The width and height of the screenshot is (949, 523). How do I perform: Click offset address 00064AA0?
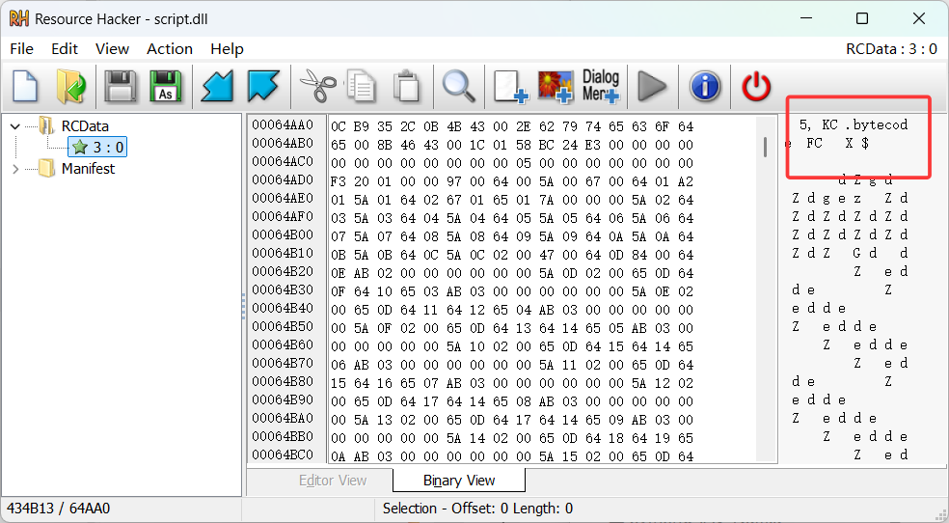tap(283, 125)
